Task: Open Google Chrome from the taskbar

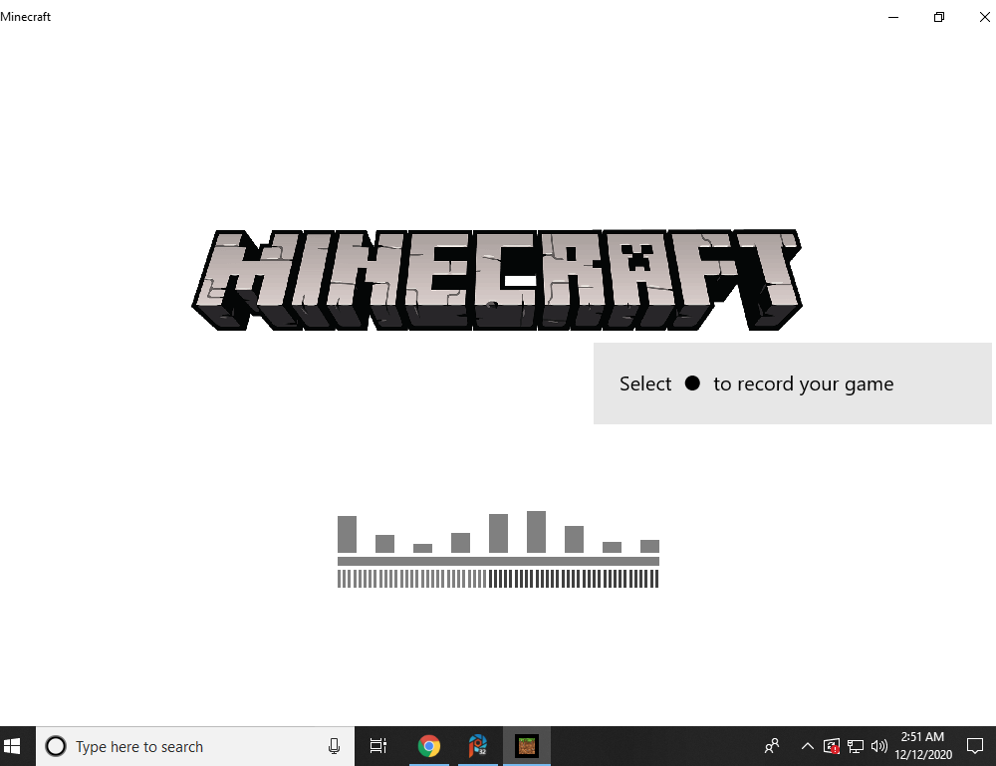Action: tap(428, 746)
